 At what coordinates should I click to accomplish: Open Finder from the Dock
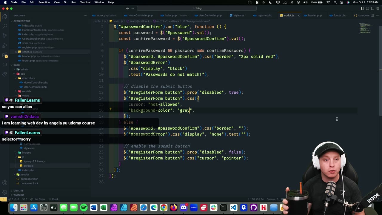(13, 207)
